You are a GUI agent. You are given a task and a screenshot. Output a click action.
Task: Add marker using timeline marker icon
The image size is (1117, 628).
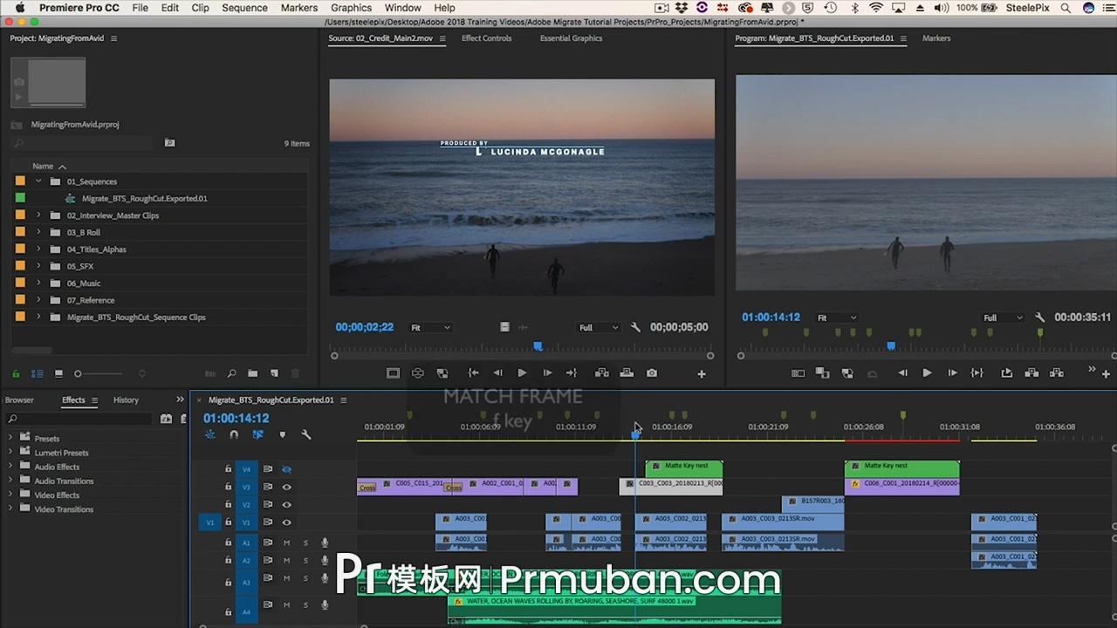pyautogui.click(x=282, y=434)
